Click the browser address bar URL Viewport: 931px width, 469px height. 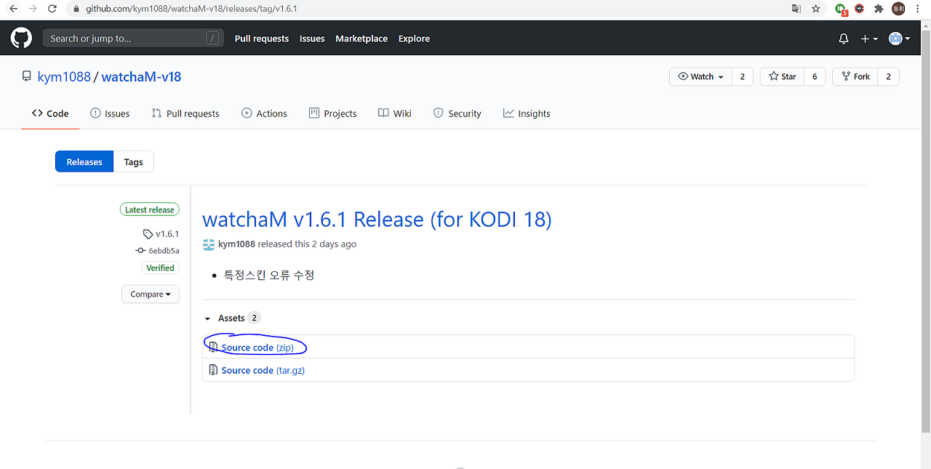pyautogui.click(x=191, y=9)
